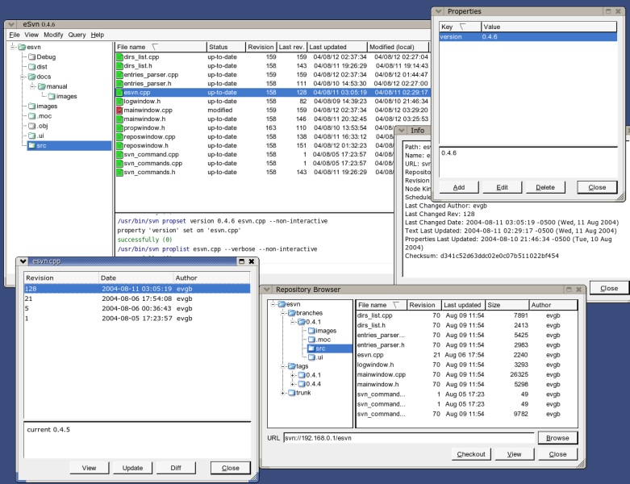The image size is (630, 484).
Task: Click the images folder icon under 0.4.1 branch
Action: click(x=311, y=331)
